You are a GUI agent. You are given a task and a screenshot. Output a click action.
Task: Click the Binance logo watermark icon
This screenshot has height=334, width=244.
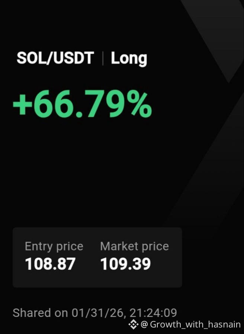tap(133, 325)
